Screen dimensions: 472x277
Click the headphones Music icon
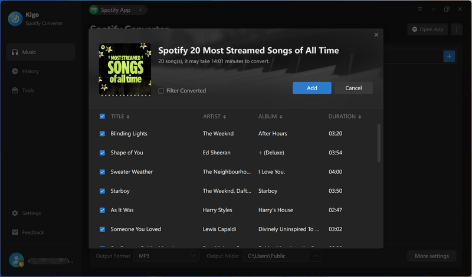(x=15, y=52)
